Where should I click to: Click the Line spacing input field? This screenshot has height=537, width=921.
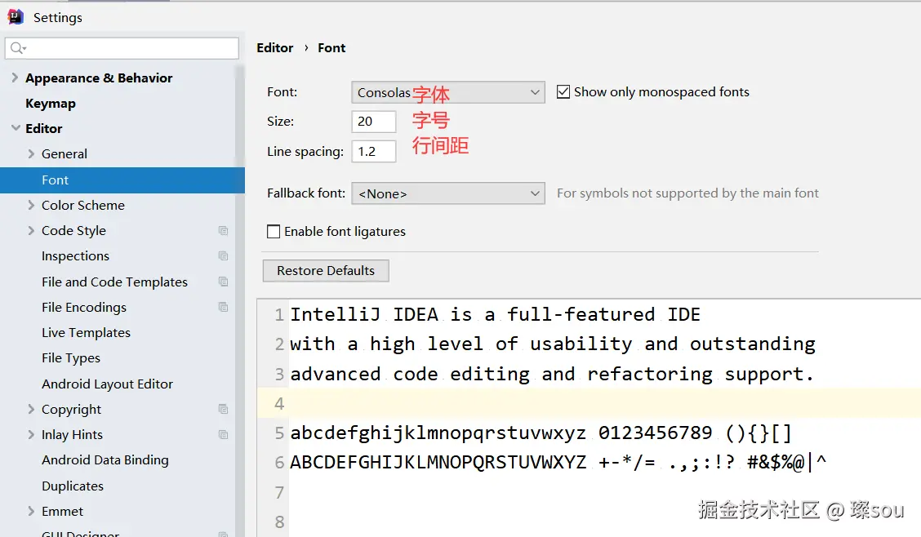[x=374, y=152]
